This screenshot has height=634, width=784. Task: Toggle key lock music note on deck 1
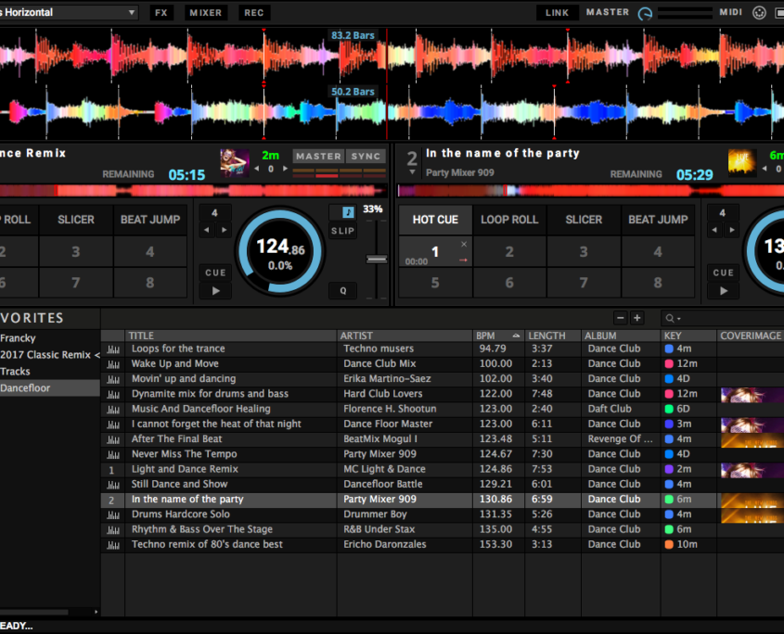click(x=348, y=212)
